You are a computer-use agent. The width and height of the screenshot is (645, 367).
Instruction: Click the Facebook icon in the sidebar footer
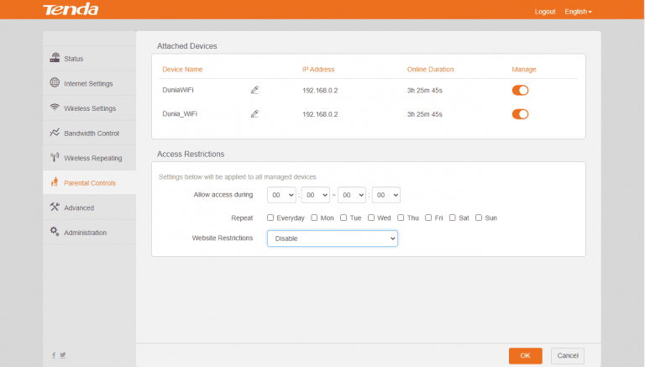coord(55,355)
